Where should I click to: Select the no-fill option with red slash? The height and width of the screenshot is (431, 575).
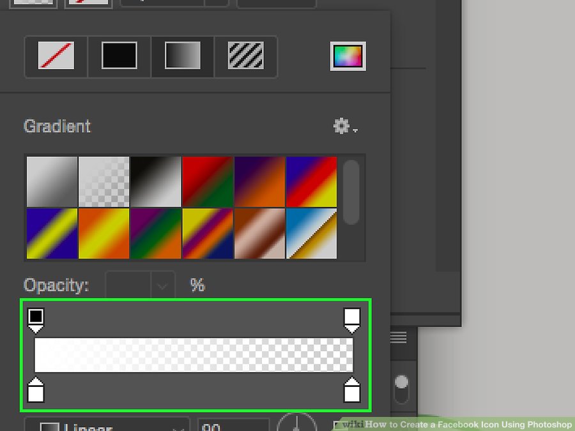pyautogui.click(x=55, y=56)
